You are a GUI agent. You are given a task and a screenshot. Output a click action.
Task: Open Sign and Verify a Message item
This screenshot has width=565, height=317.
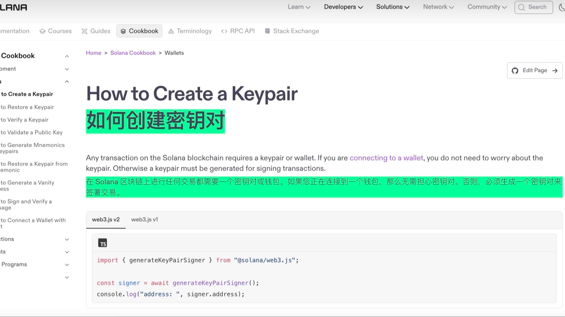click(x=26, y=204)
